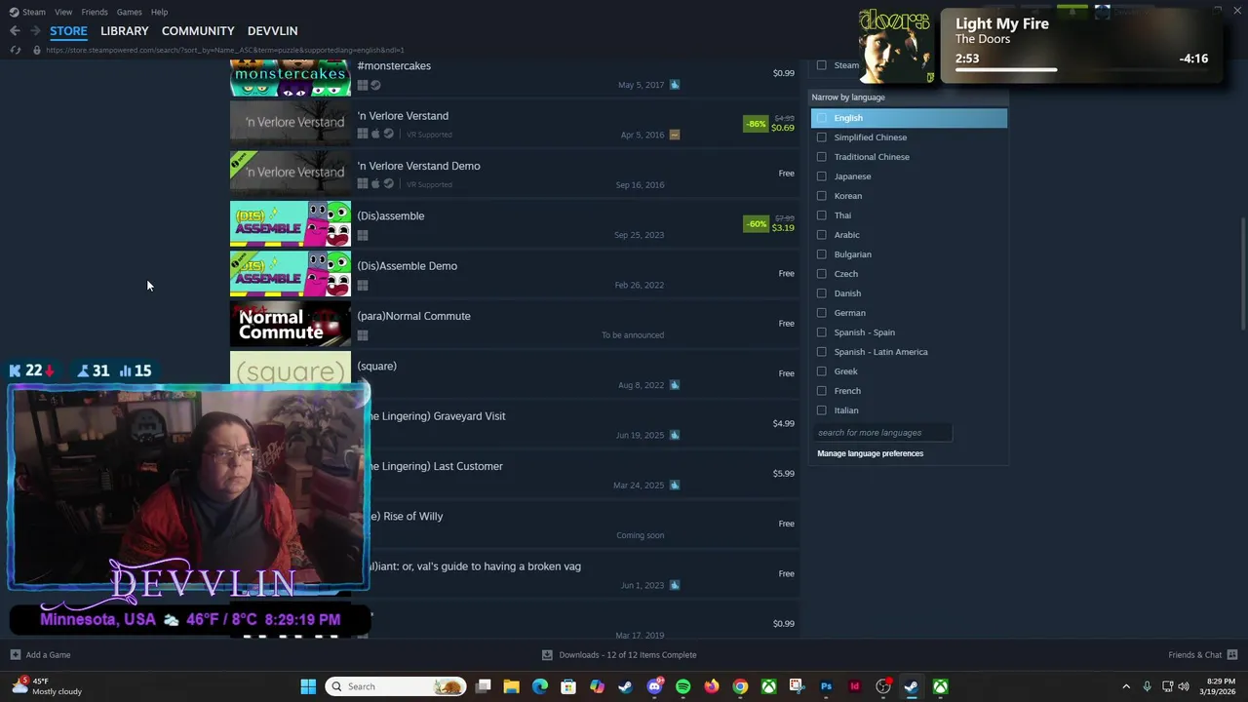Viewport: 1248px width, 702px height.
Task: Show hidden system tray icons
Action: pyautogui.click(x=1126, y=686)
